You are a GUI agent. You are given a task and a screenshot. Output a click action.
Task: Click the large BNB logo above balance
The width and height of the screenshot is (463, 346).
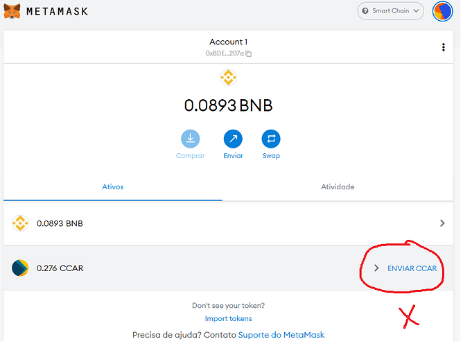(228, 78)
